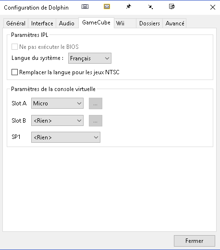Open Langue du système dropdown
Viewport: 220px width, 250px height.
pyautogui.click(x=90, y=58)
